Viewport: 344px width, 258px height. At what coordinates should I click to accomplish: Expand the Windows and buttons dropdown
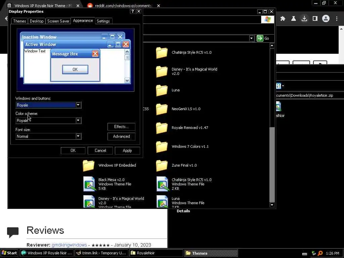78,105
